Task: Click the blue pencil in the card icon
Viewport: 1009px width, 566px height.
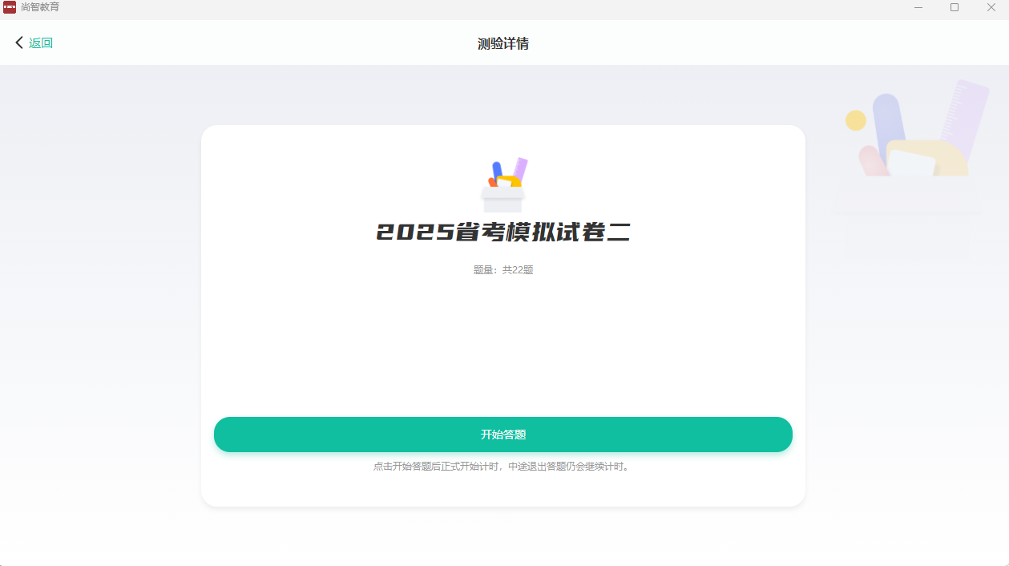Action: (x=497, y=169)
